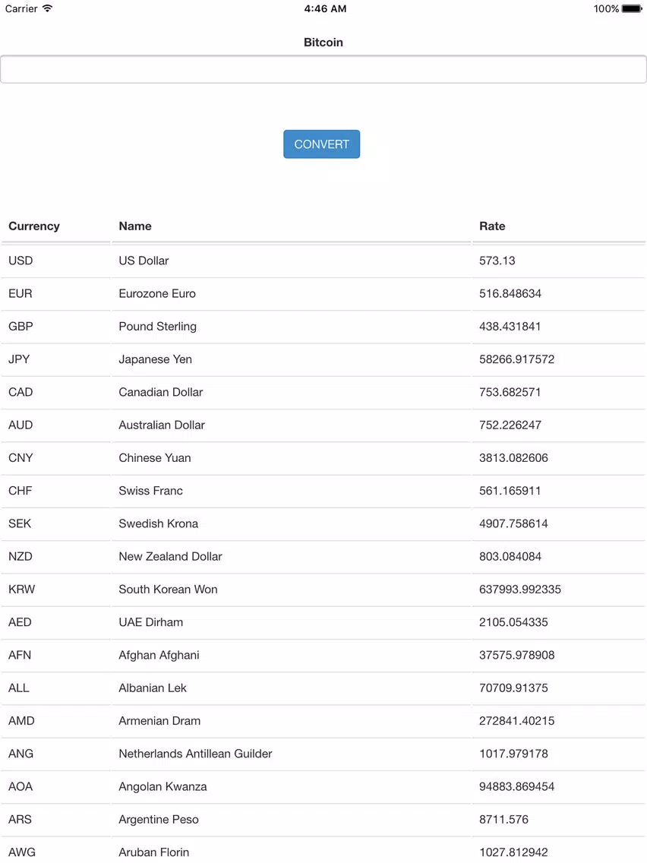The image size is (647, 863).
Task: Select the 70709.91375 rate value
Action: (513, 688)
